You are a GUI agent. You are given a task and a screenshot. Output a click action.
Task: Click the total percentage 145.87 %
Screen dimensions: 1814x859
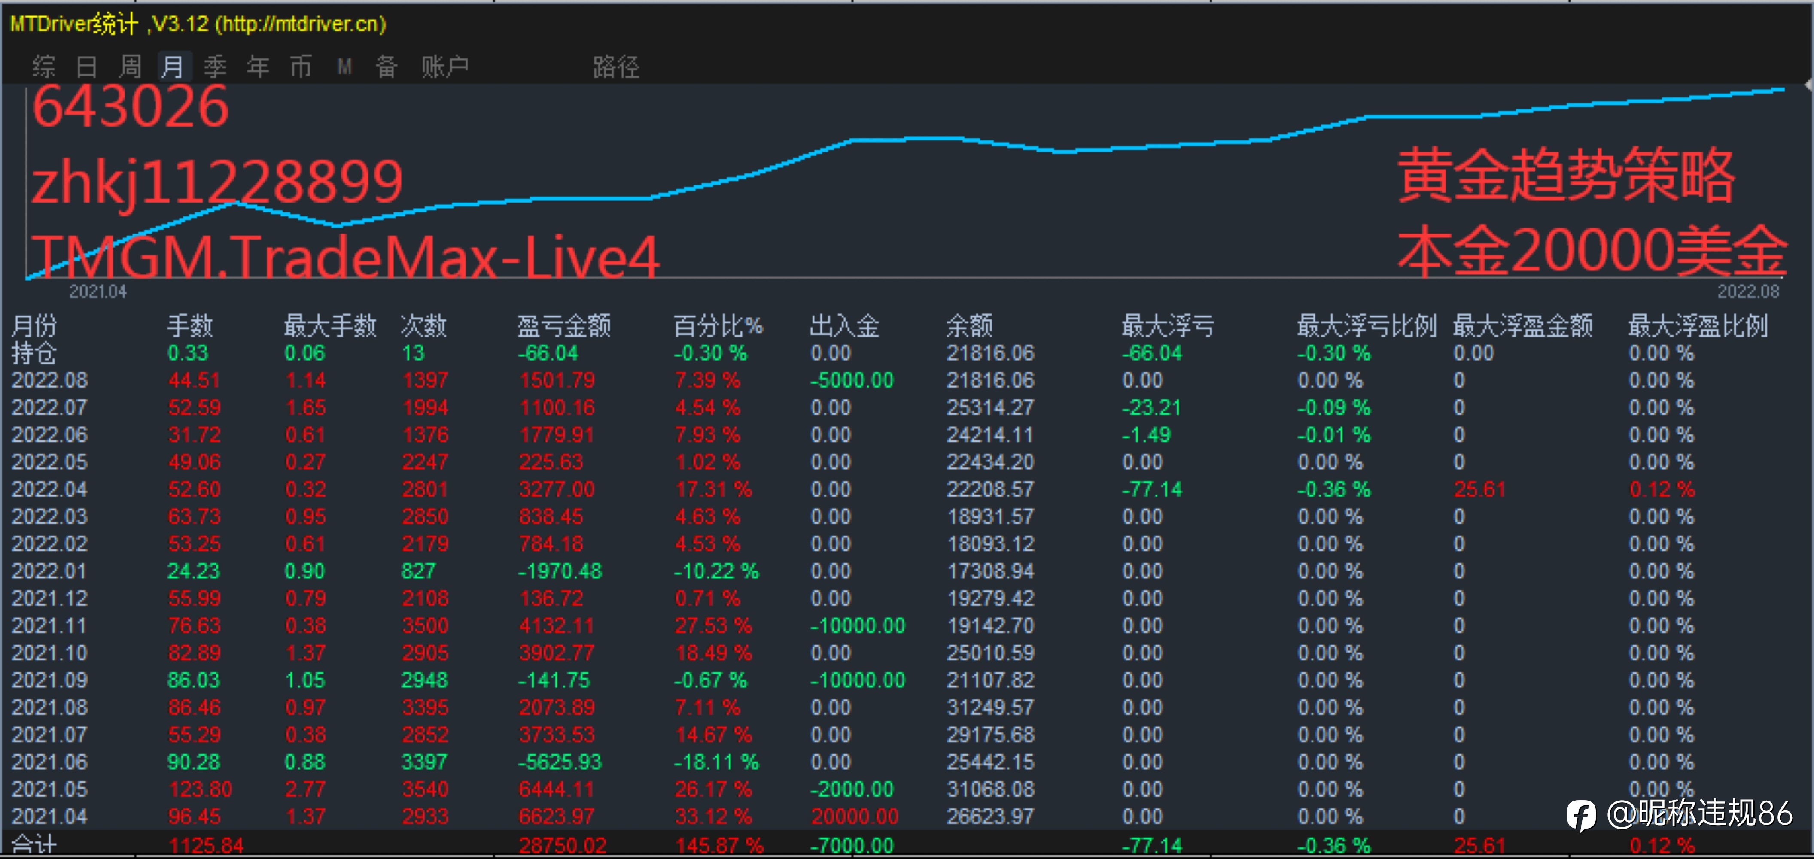719,845
